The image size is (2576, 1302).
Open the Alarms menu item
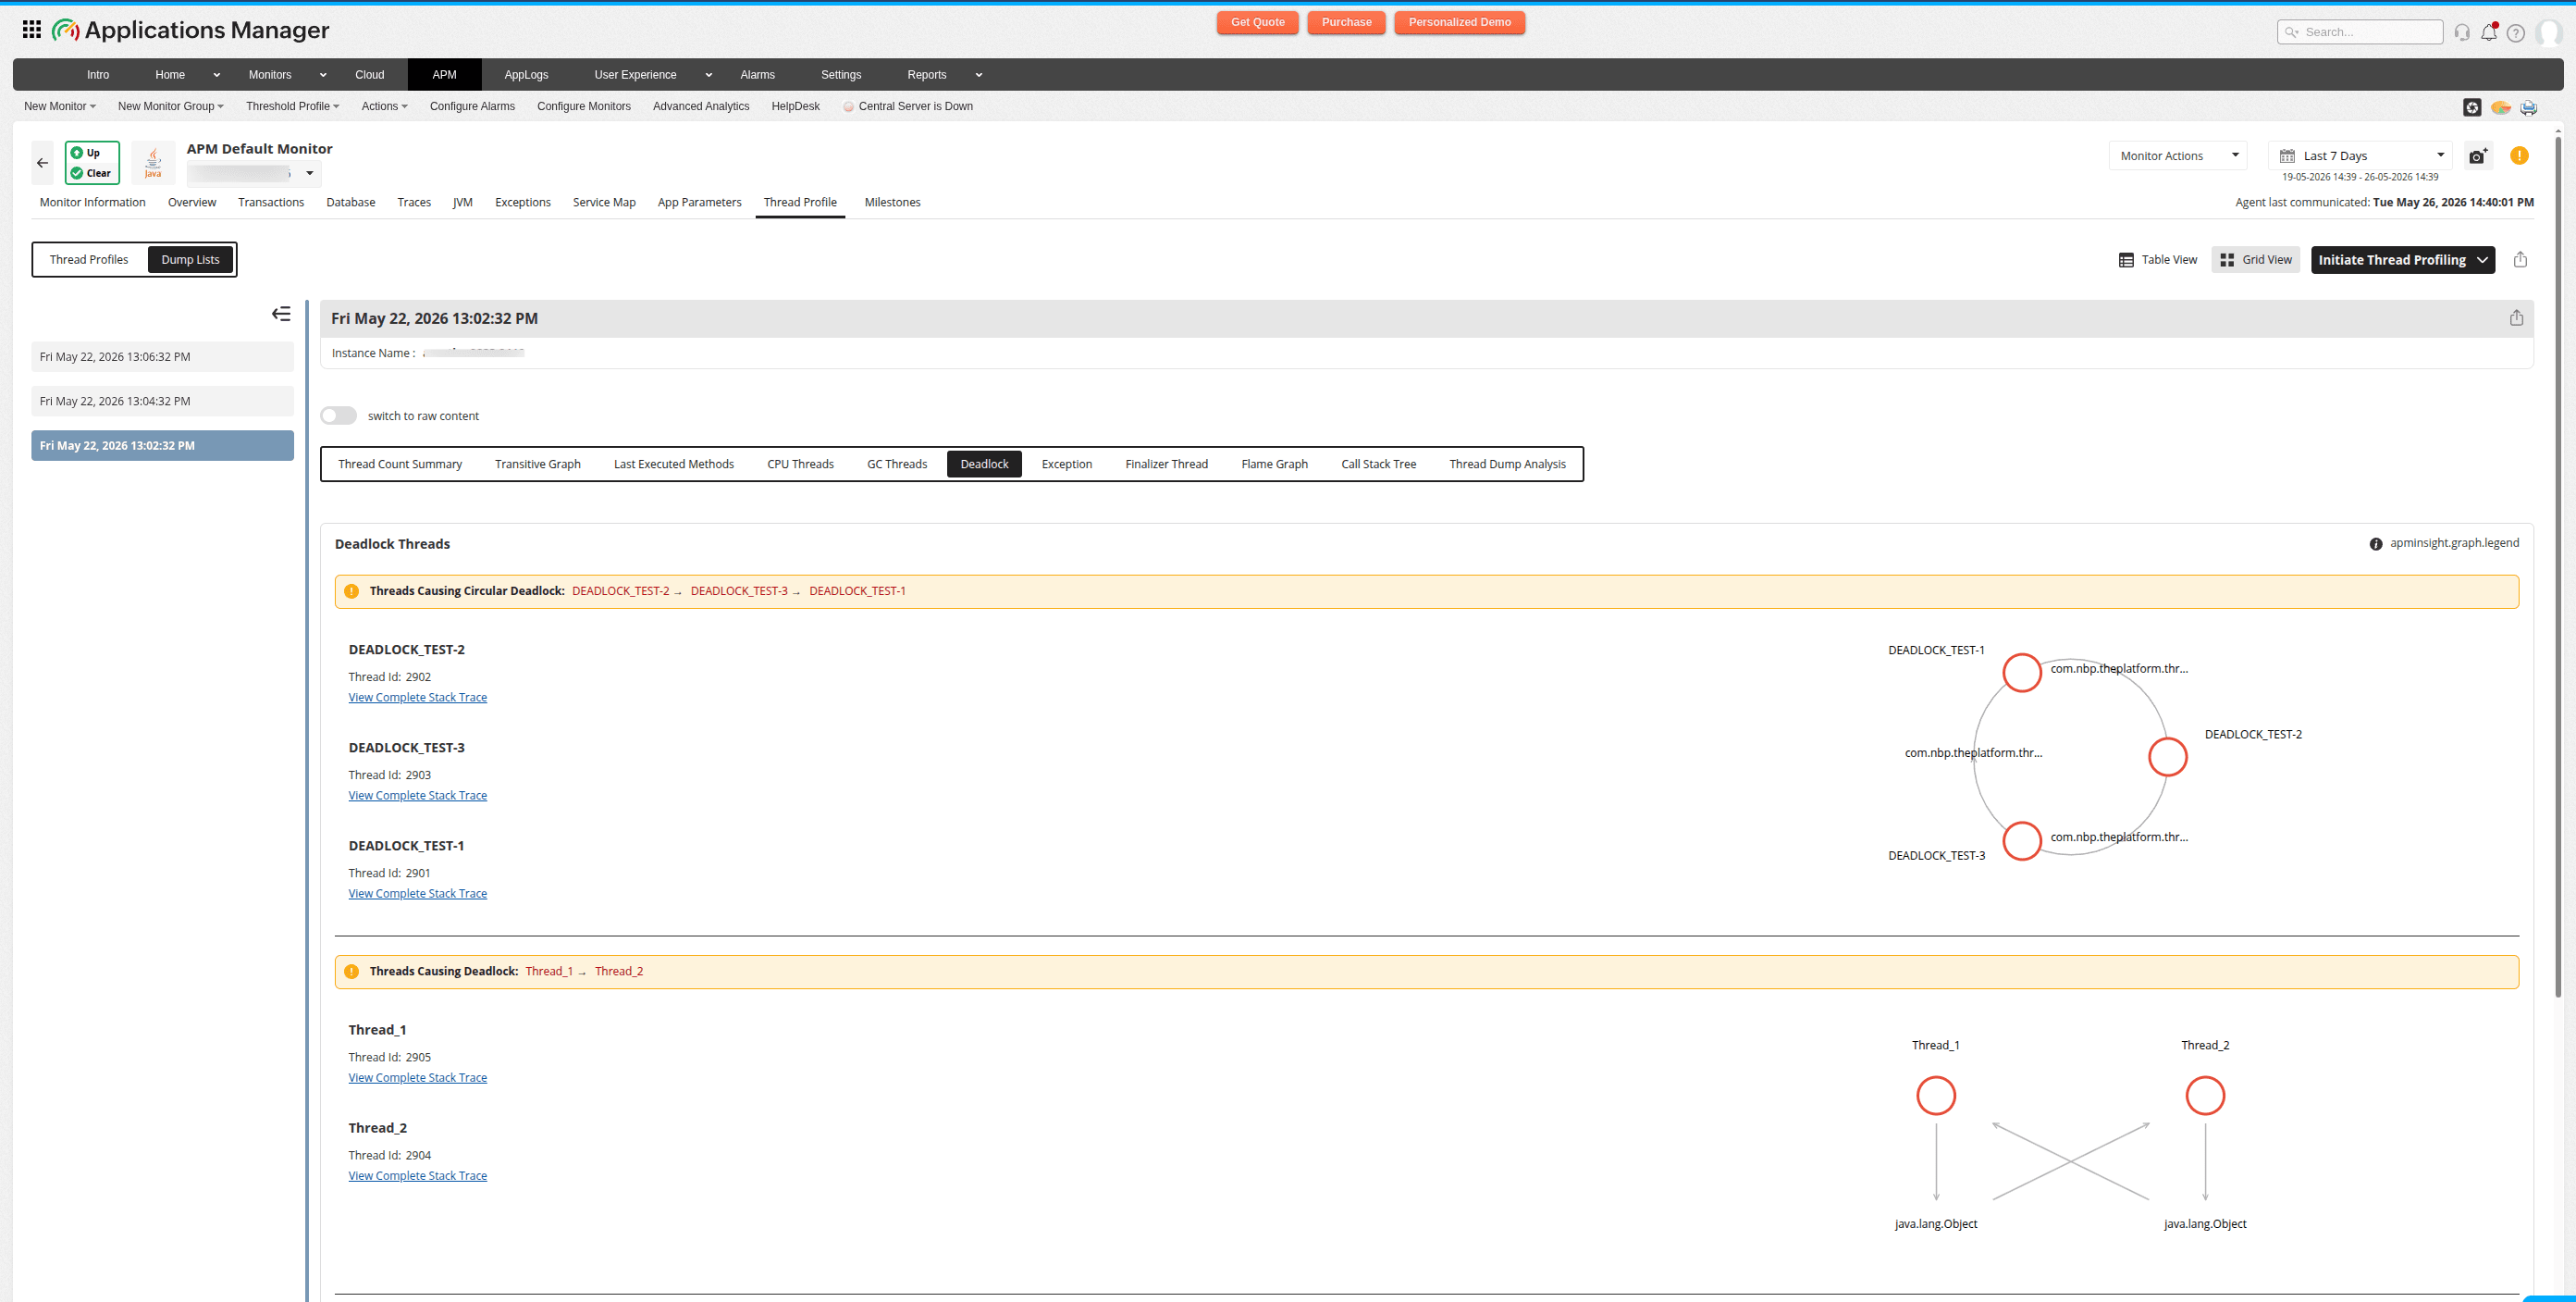point(757,75)
